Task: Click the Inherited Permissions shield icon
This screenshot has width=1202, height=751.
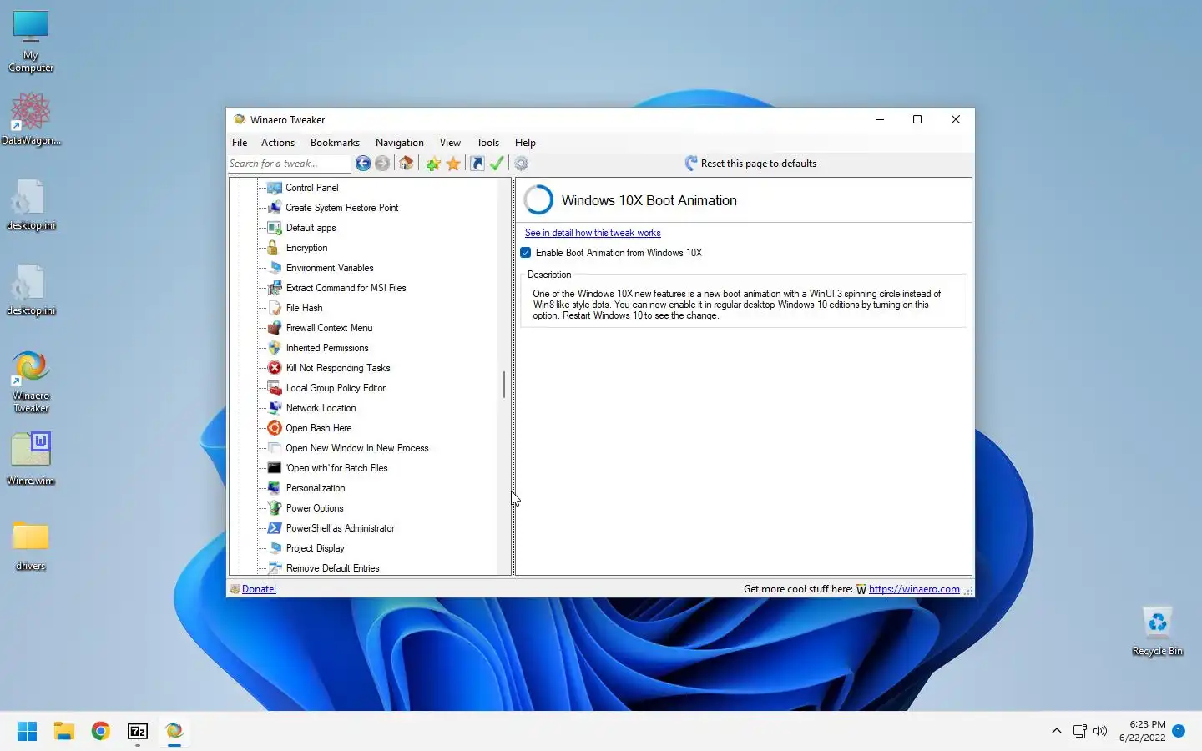Action: (274, 348)
